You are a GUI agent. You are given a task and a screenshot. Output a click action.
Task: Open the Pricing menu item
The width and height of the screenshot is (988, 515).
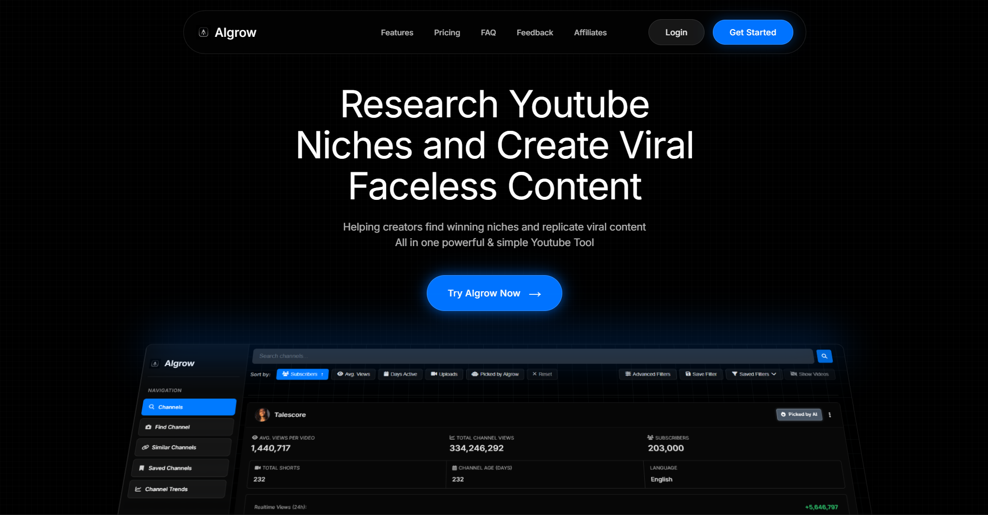tap(446, 32)
